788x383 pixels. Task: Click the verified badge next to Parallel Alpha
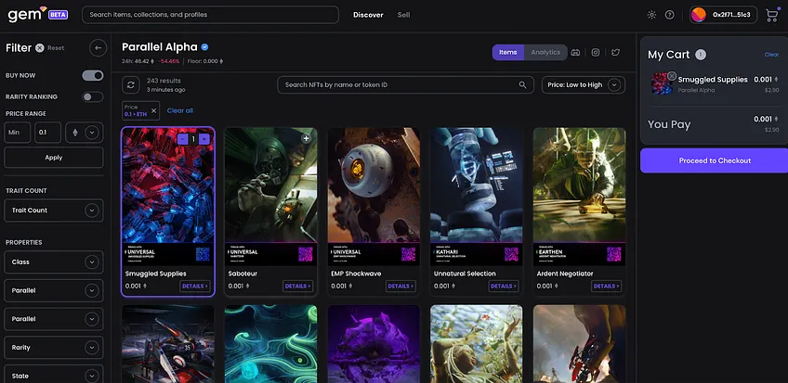[x=205, y=47]
